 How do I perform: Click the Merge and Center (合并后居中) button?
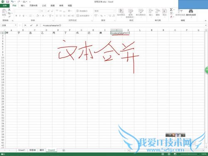point(83,16)
